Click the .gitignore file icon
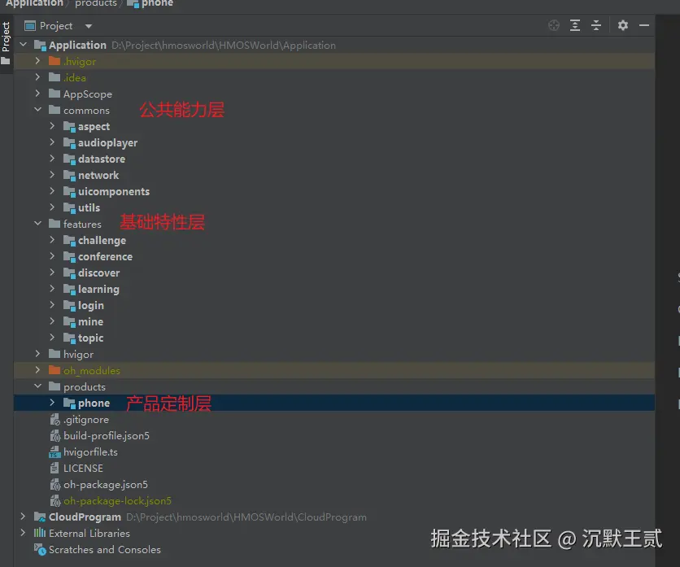This screenshot has width=680, height=567. coord(54,420)
